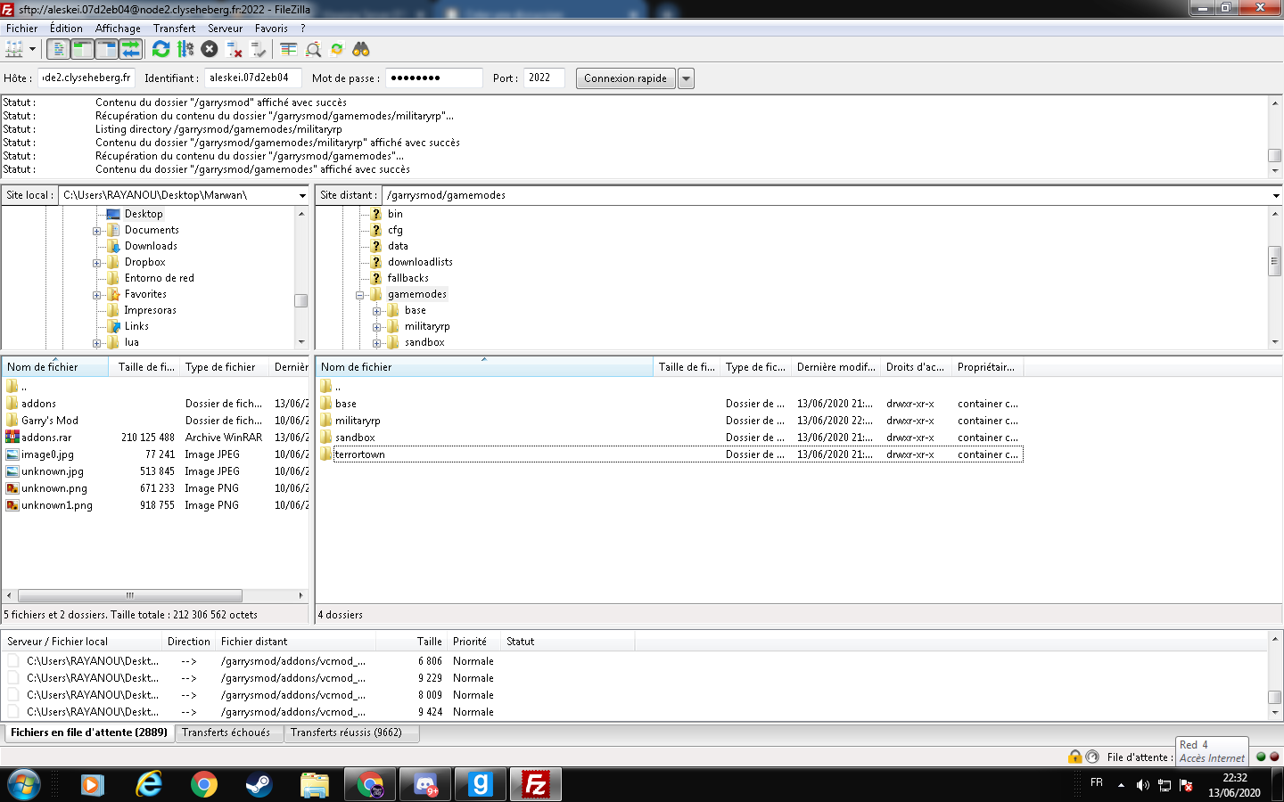Open the Site local path dropdown
This screenshot has height=802, width=1284.
pyautogui.click(x=302, y=195)
